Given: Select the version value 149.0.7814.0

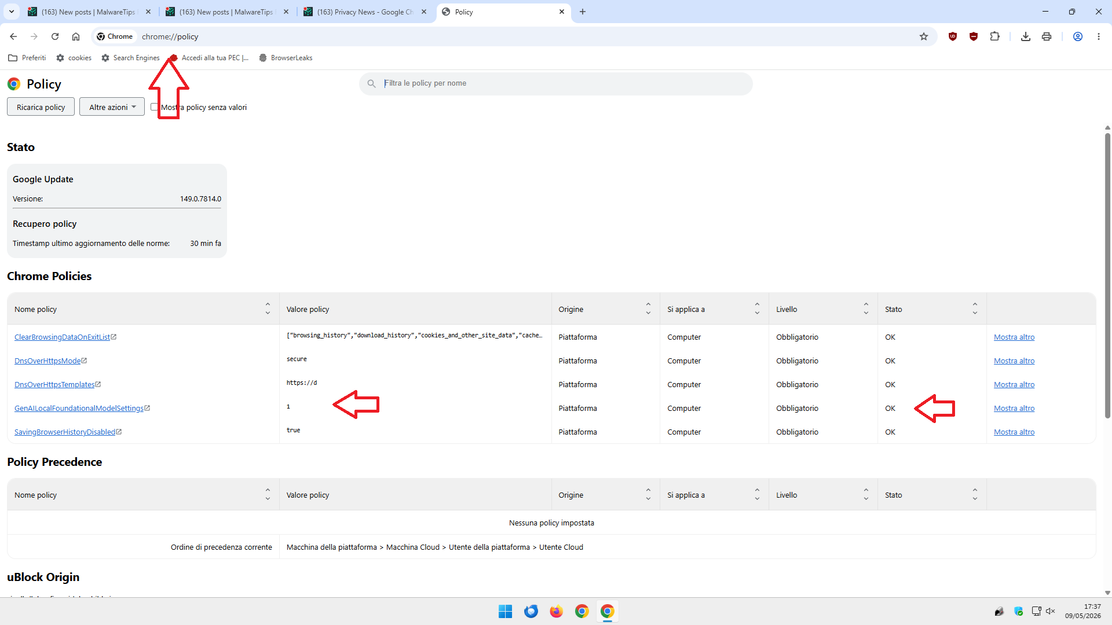Looking at the screenshot, I should click(200, 198).
